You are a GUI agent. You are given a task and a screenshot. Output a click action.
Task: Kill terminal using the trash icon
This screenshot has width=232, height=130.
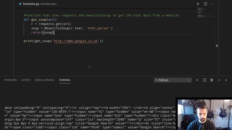[x=212, y=80]
